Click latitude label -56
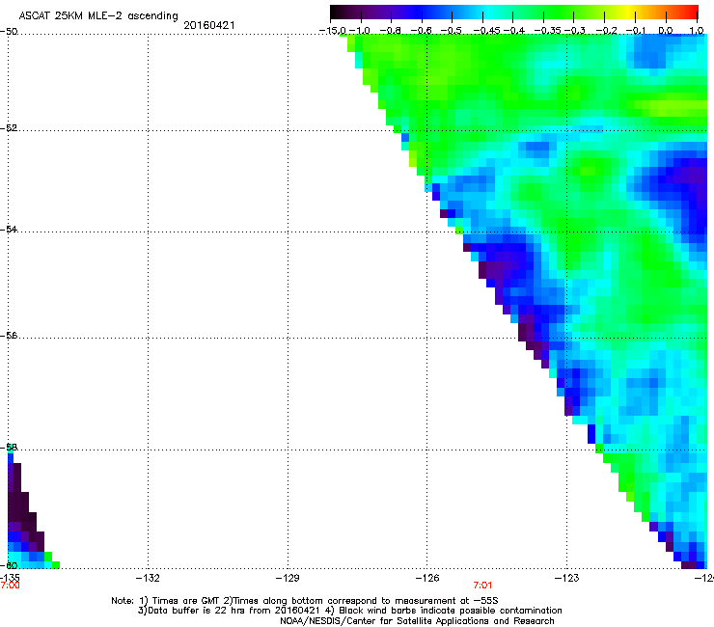714x627 pixels. pyautogui.click(x=9, y=335)
